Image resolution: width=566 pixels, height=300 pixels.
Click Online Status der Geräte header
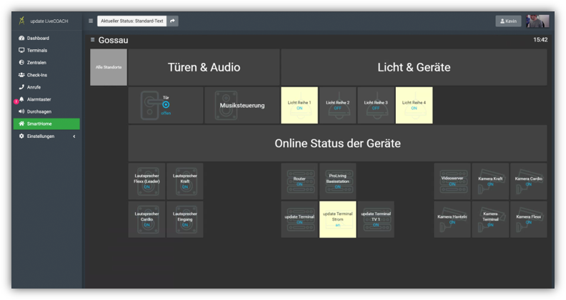337,143
